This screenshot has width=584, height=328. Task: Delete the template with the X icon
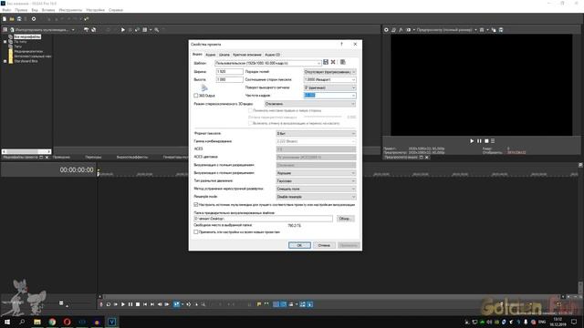pyautogui.click(x=333, y=62)
